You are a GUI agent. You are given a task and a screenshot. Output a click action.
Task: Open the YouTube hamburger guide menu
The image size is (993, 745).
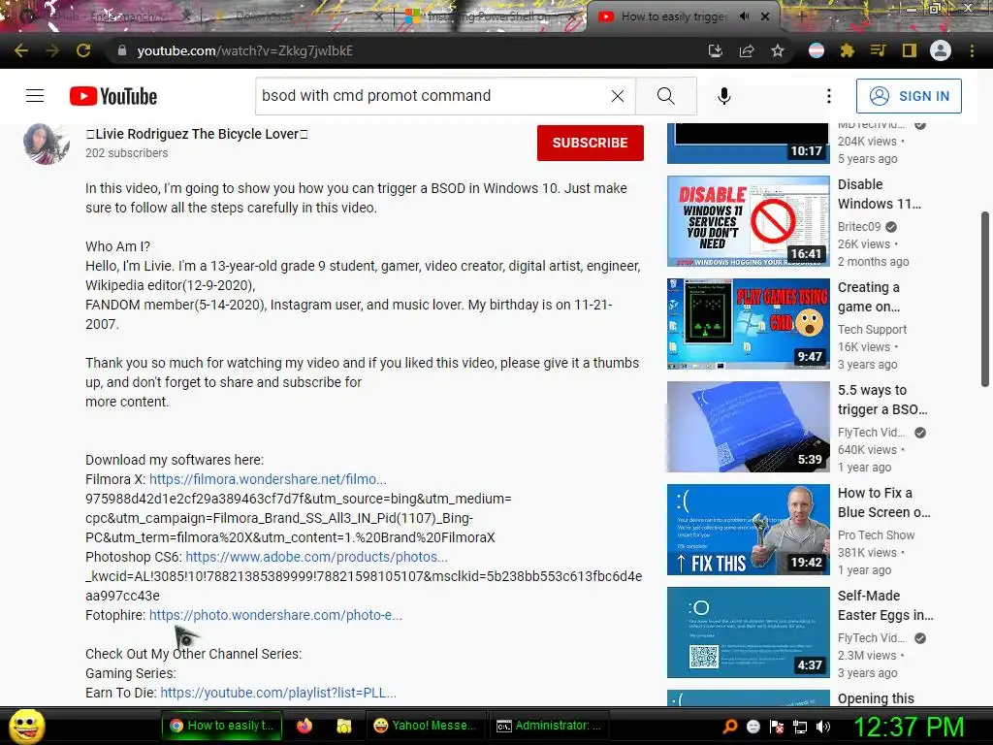pos(35,96)
